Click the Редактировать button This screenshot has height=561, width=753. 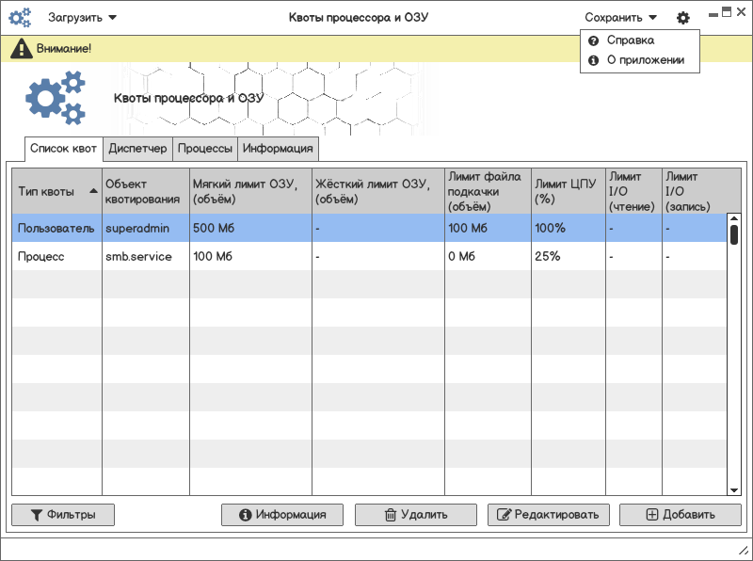549,515
